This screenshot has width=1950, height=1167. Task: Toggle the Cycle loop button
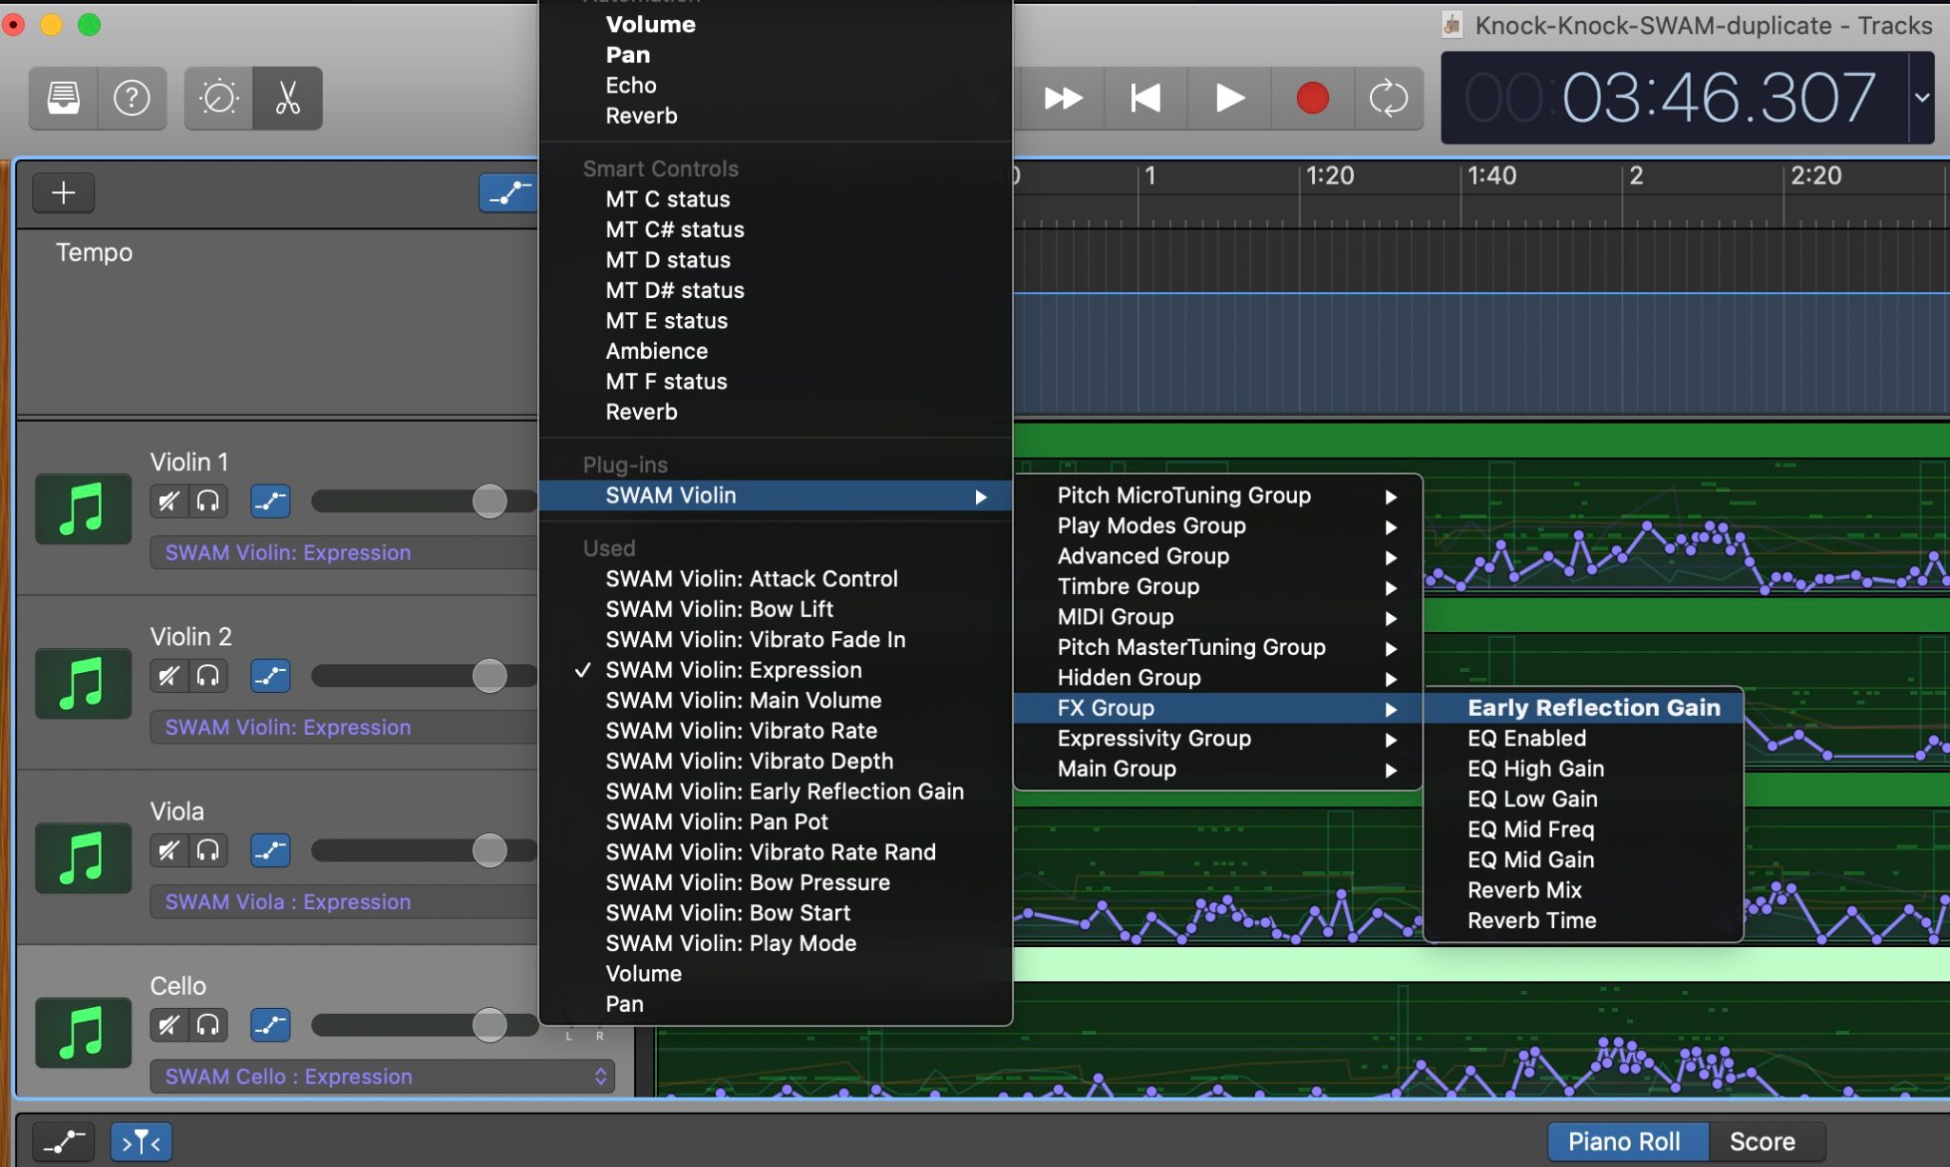point(1388,98)
